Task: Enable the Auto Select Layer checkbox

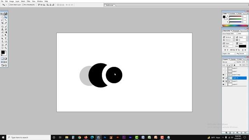Action: (x=9, y=5)
